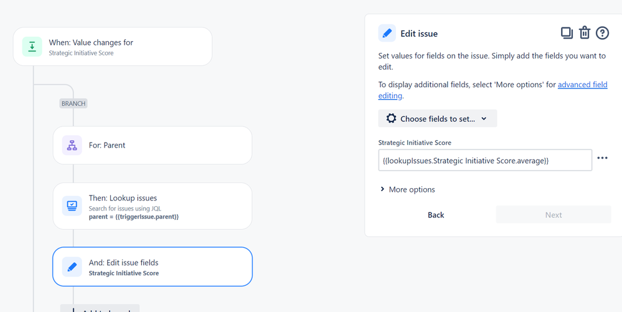Click the dropdown chevron on Choose fields
The height and width of the screenshot is (312, 622).
[x=484, y=118]
